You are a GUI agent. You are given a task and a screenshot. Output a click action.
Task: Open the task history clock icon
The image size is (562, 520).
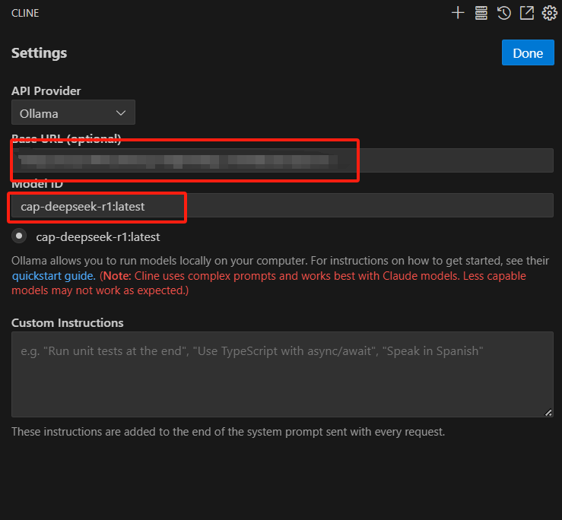[504, 13]
